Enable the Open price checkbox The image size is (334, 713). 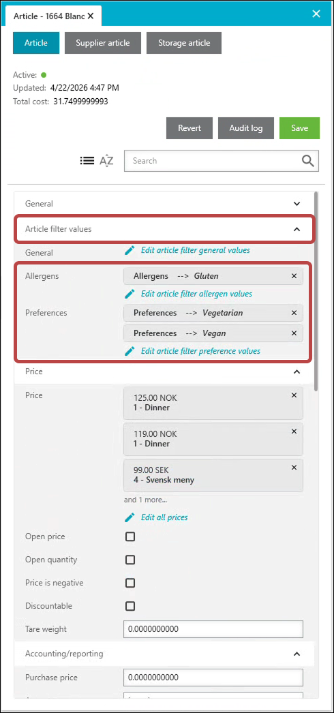[130, 536]
